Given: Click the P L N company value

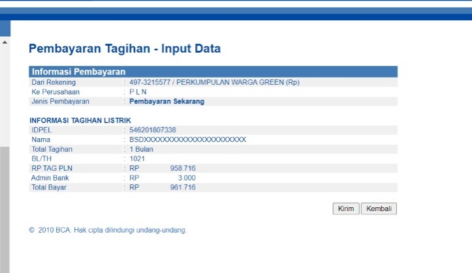Looking at the screenshot, I should (x=138, y=92).
